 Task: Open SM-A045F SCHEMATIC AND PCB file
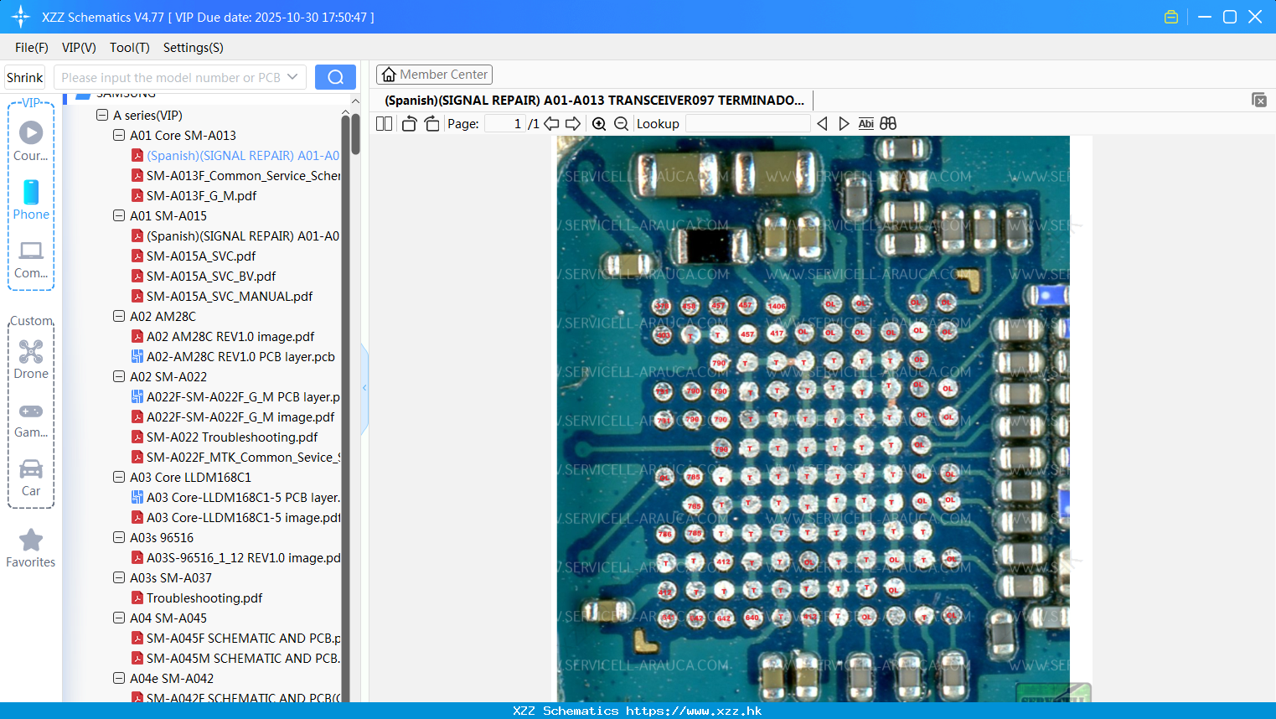pyautogui.click(x=235, y=638)
